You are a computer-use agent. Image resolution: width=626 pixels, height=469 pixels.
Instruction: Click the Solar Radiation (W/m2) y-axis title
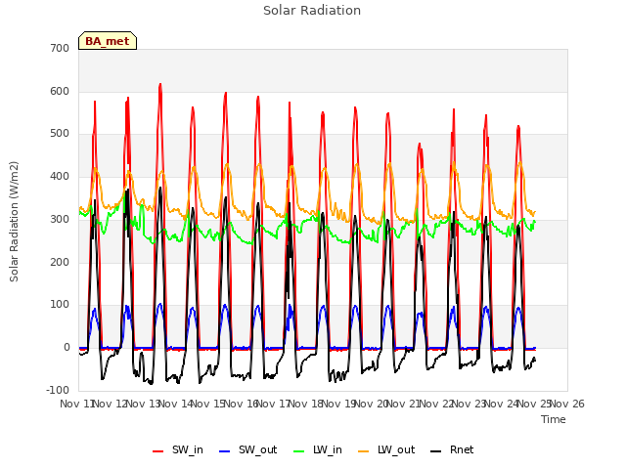click(x=14, y=222)
